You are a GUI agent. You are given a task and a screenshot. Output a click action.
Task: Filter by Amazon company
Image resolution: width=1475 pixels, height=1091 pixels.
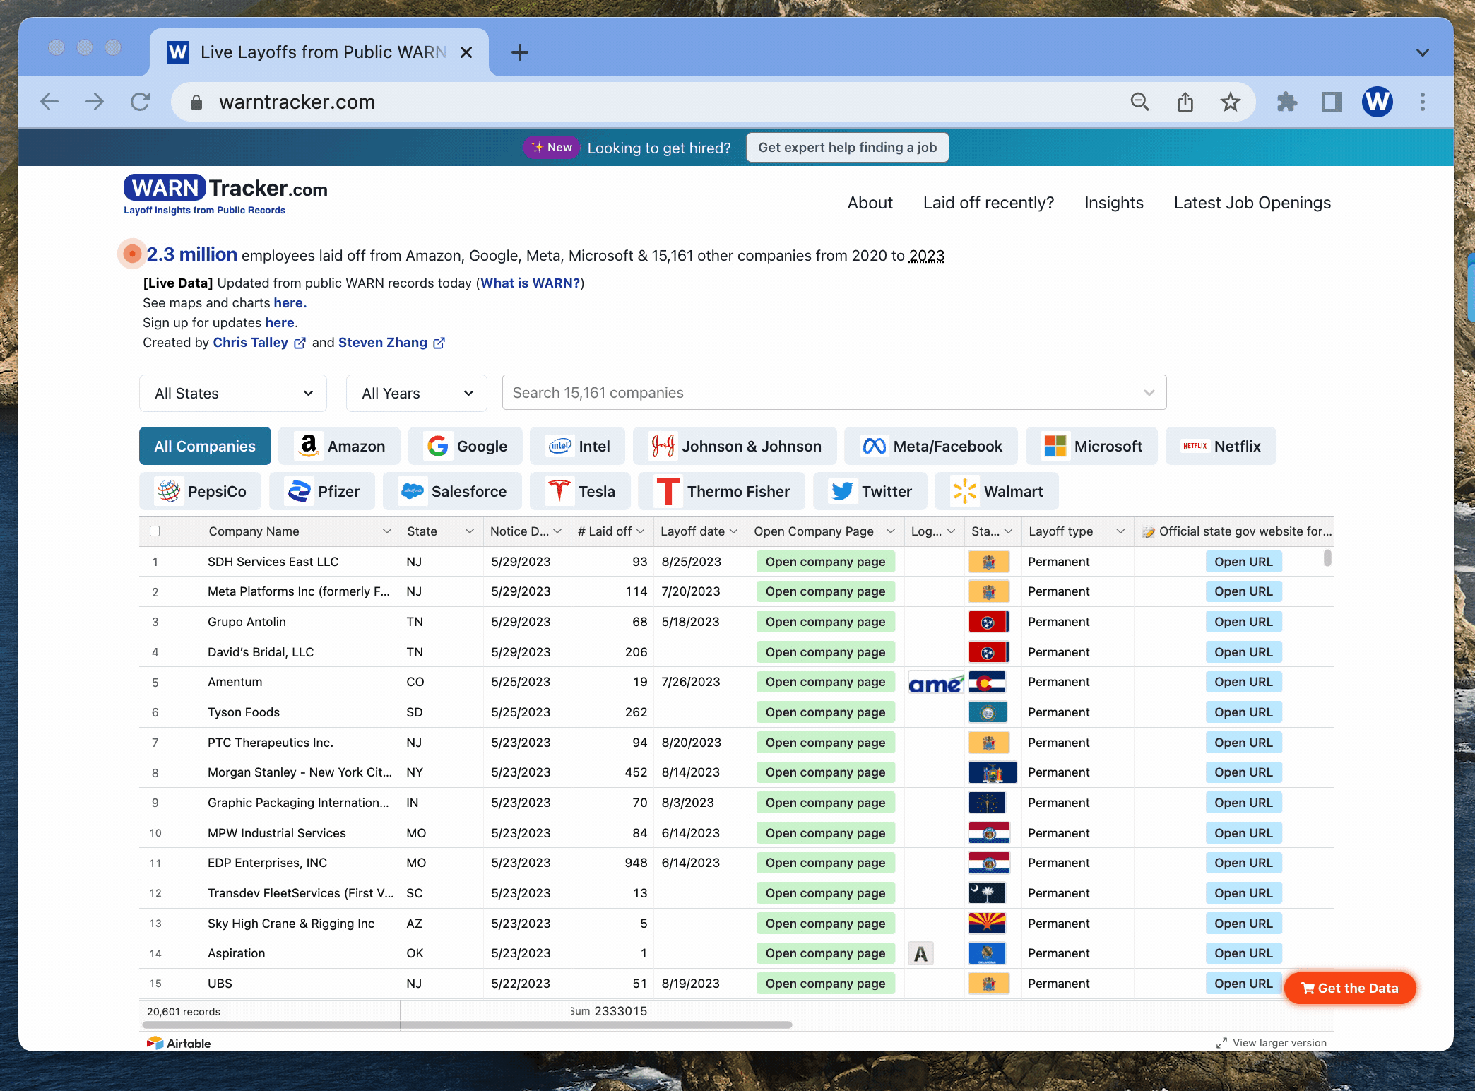tap(340, 447)
